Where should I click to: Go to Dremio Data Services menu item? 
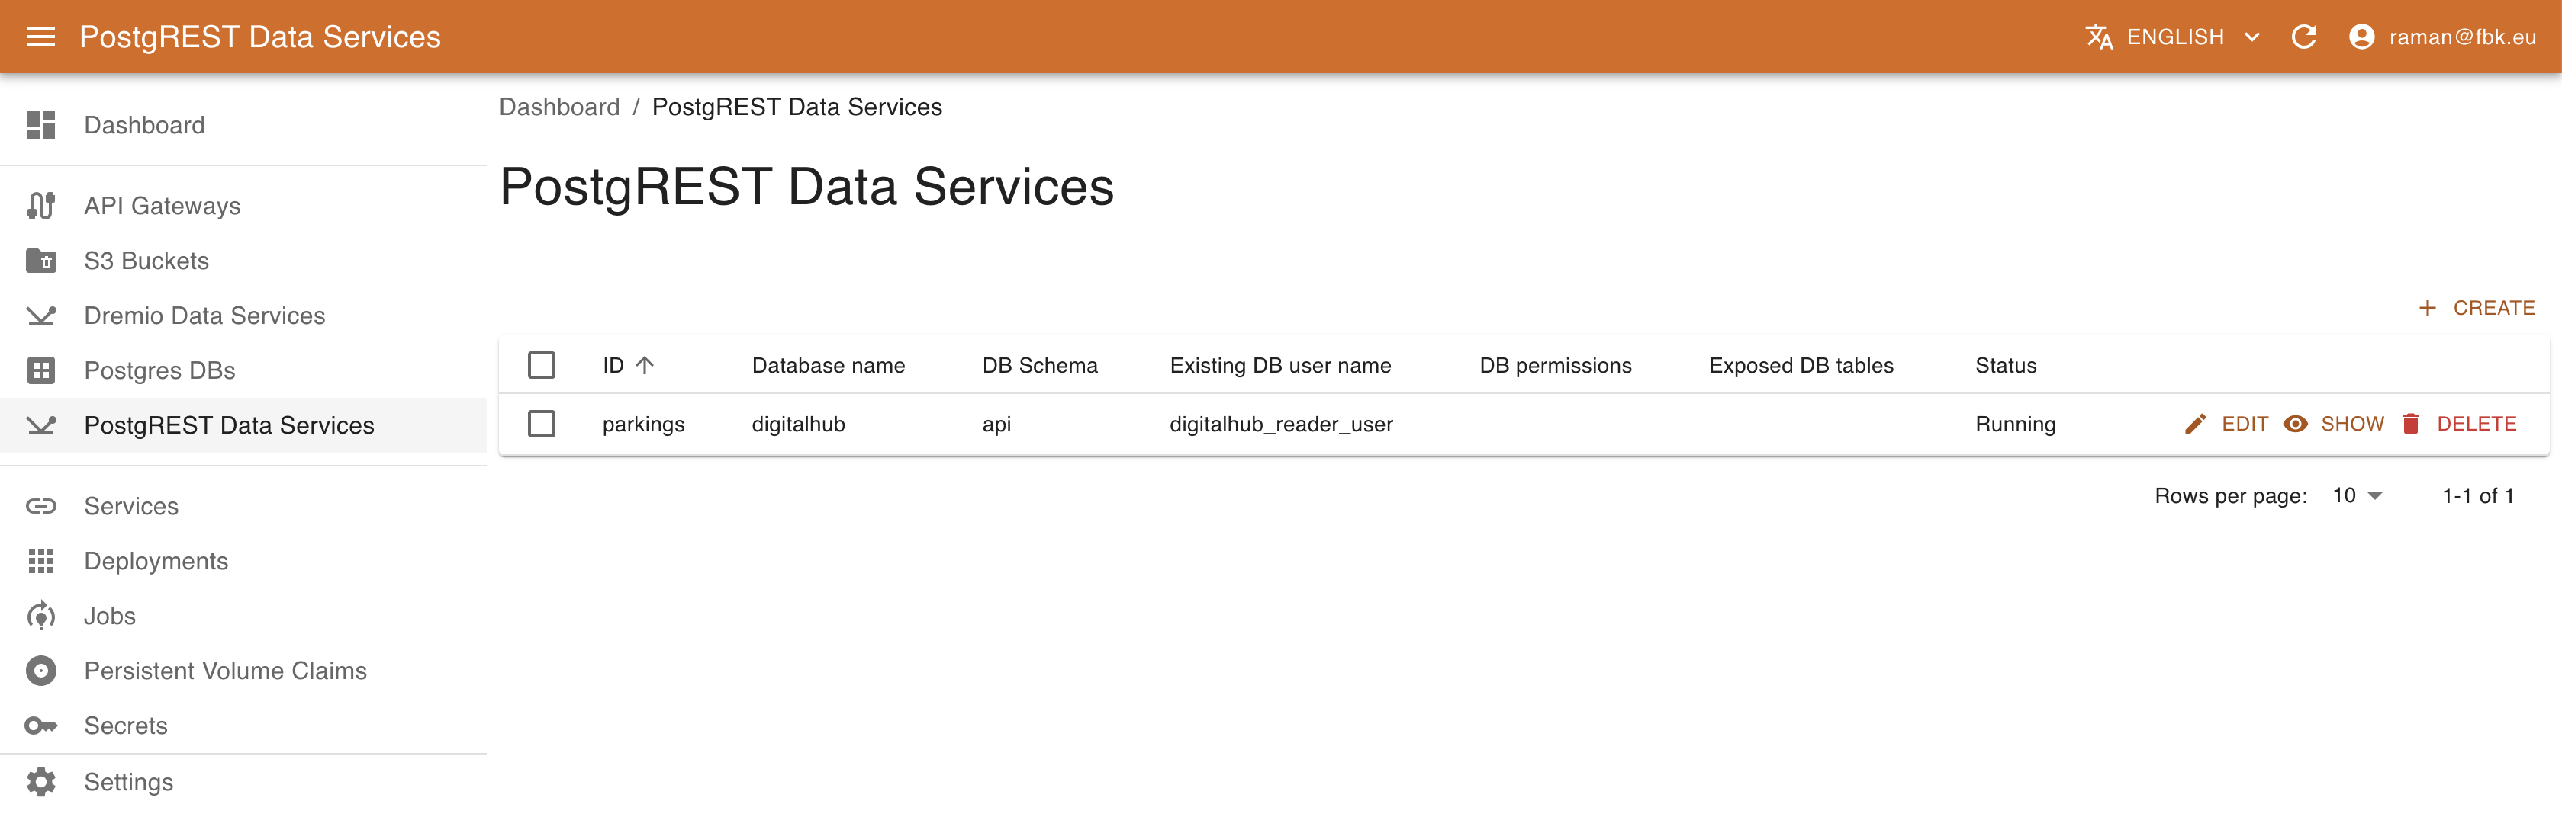click(204, 315)
